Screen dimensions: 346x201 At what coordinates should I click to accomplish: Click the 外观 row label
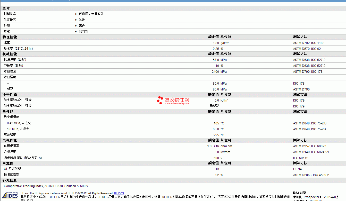click(x=7, y=26)
